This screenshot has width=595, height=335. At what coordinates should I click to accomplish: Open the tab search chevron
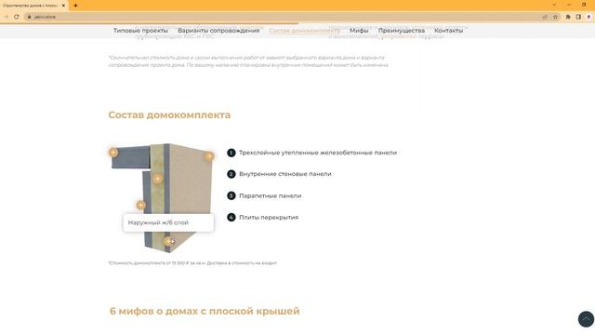[x=554, y=5]
